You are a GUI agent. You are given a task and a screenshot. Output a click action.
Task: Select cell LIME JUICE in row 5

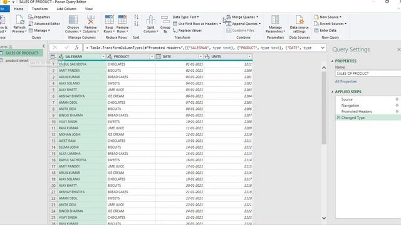coord(130,90)
